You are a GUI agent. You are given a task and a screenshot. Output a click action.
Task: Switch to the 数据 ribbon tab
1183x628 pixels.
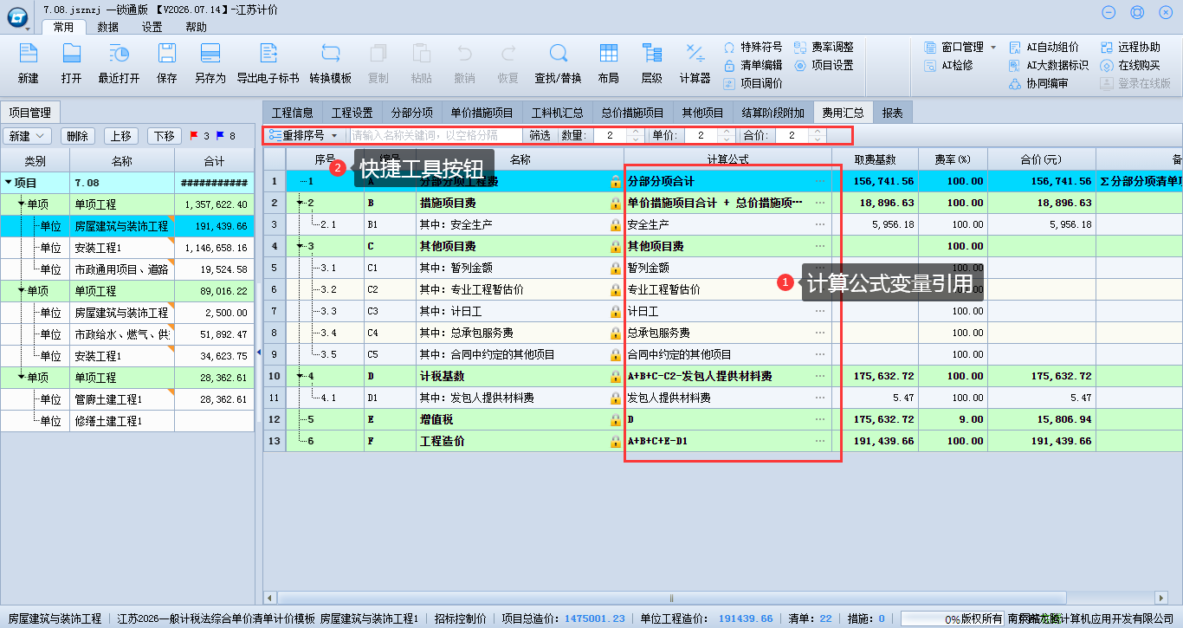108,27
